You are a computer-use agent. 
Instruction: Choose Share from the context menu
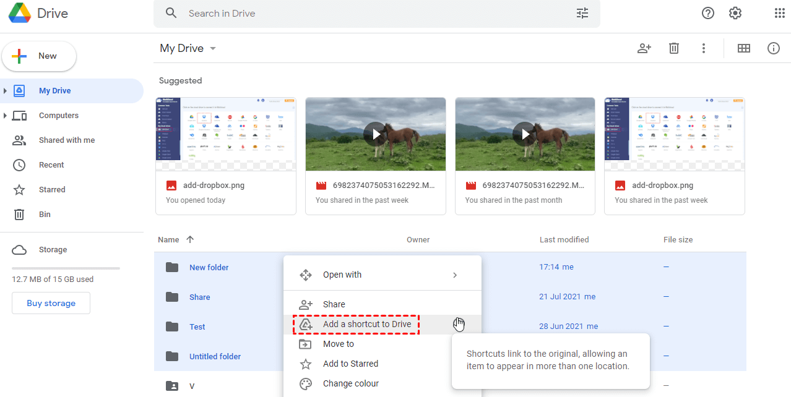334,304
